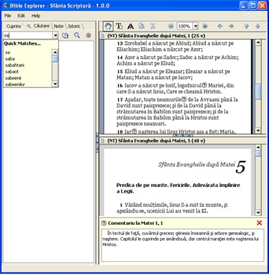Click the split columns toolbar icon

[x=153, y=26]
